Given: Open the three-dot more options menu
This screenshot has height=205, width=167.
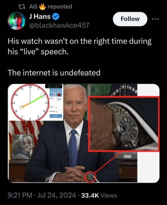Looking at the screenshot, I should click(155, 19).
